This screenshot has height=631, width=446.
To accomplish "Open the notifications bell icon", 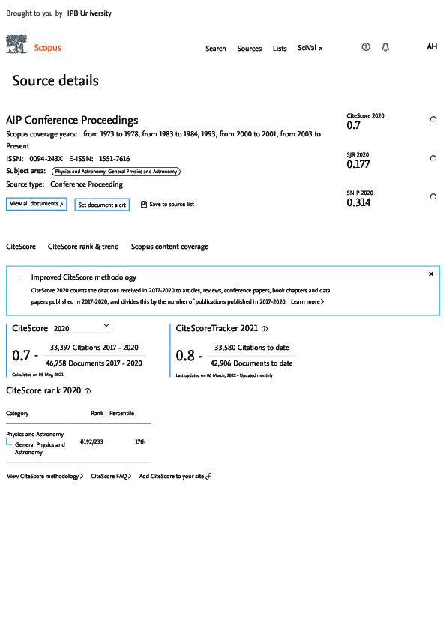I will (x=385, y=47).
